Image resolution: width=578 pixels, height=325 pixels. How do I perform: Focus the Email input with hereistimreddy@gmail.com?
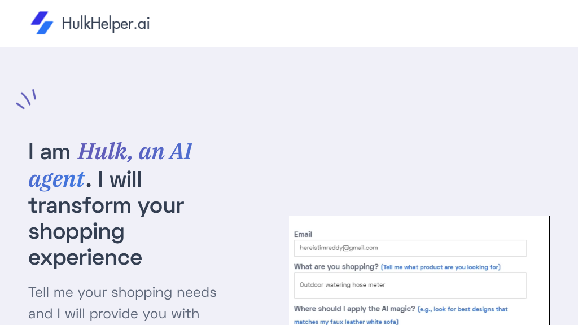(410, 248)
